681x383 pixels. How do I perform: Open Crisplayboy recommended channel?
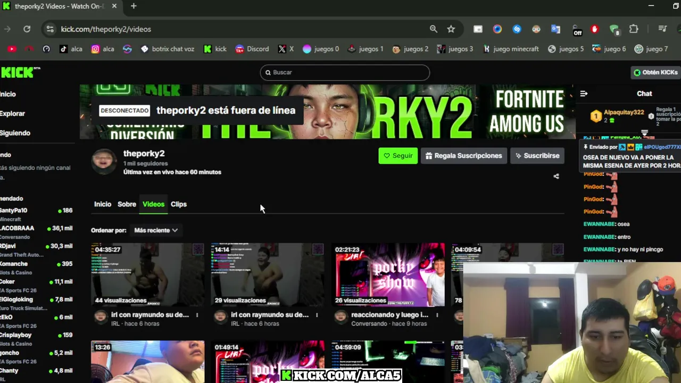tap(36, 339)
